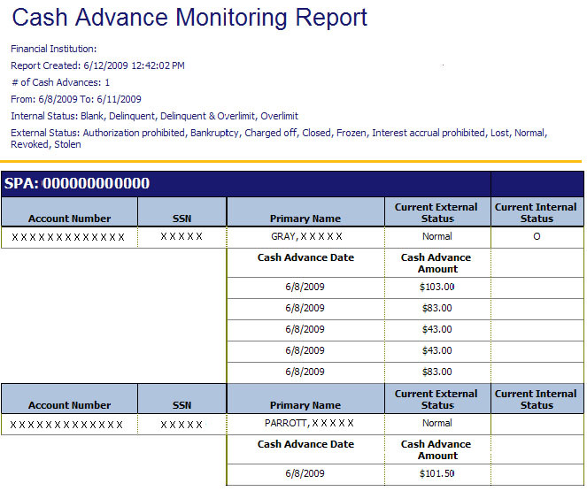Click the SSN column header in first table

click(x=182, y=219)
